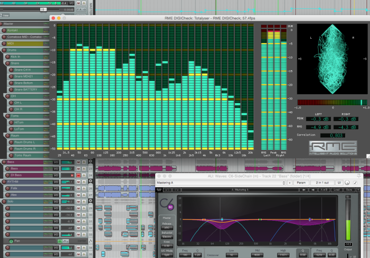Click the Low crossover value field

[x=231, y=255]
